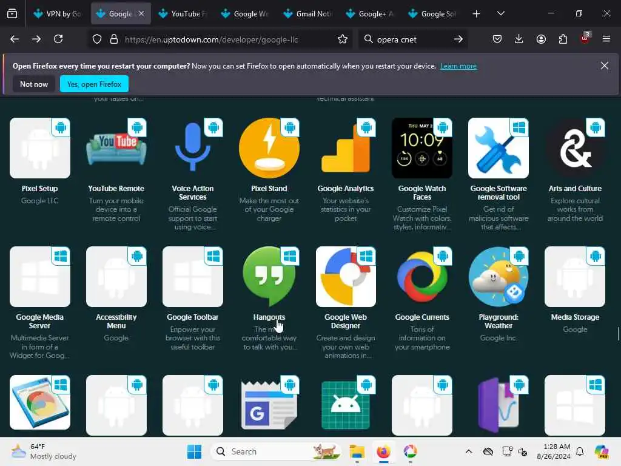Open a new browser tab

click(477, 13)
